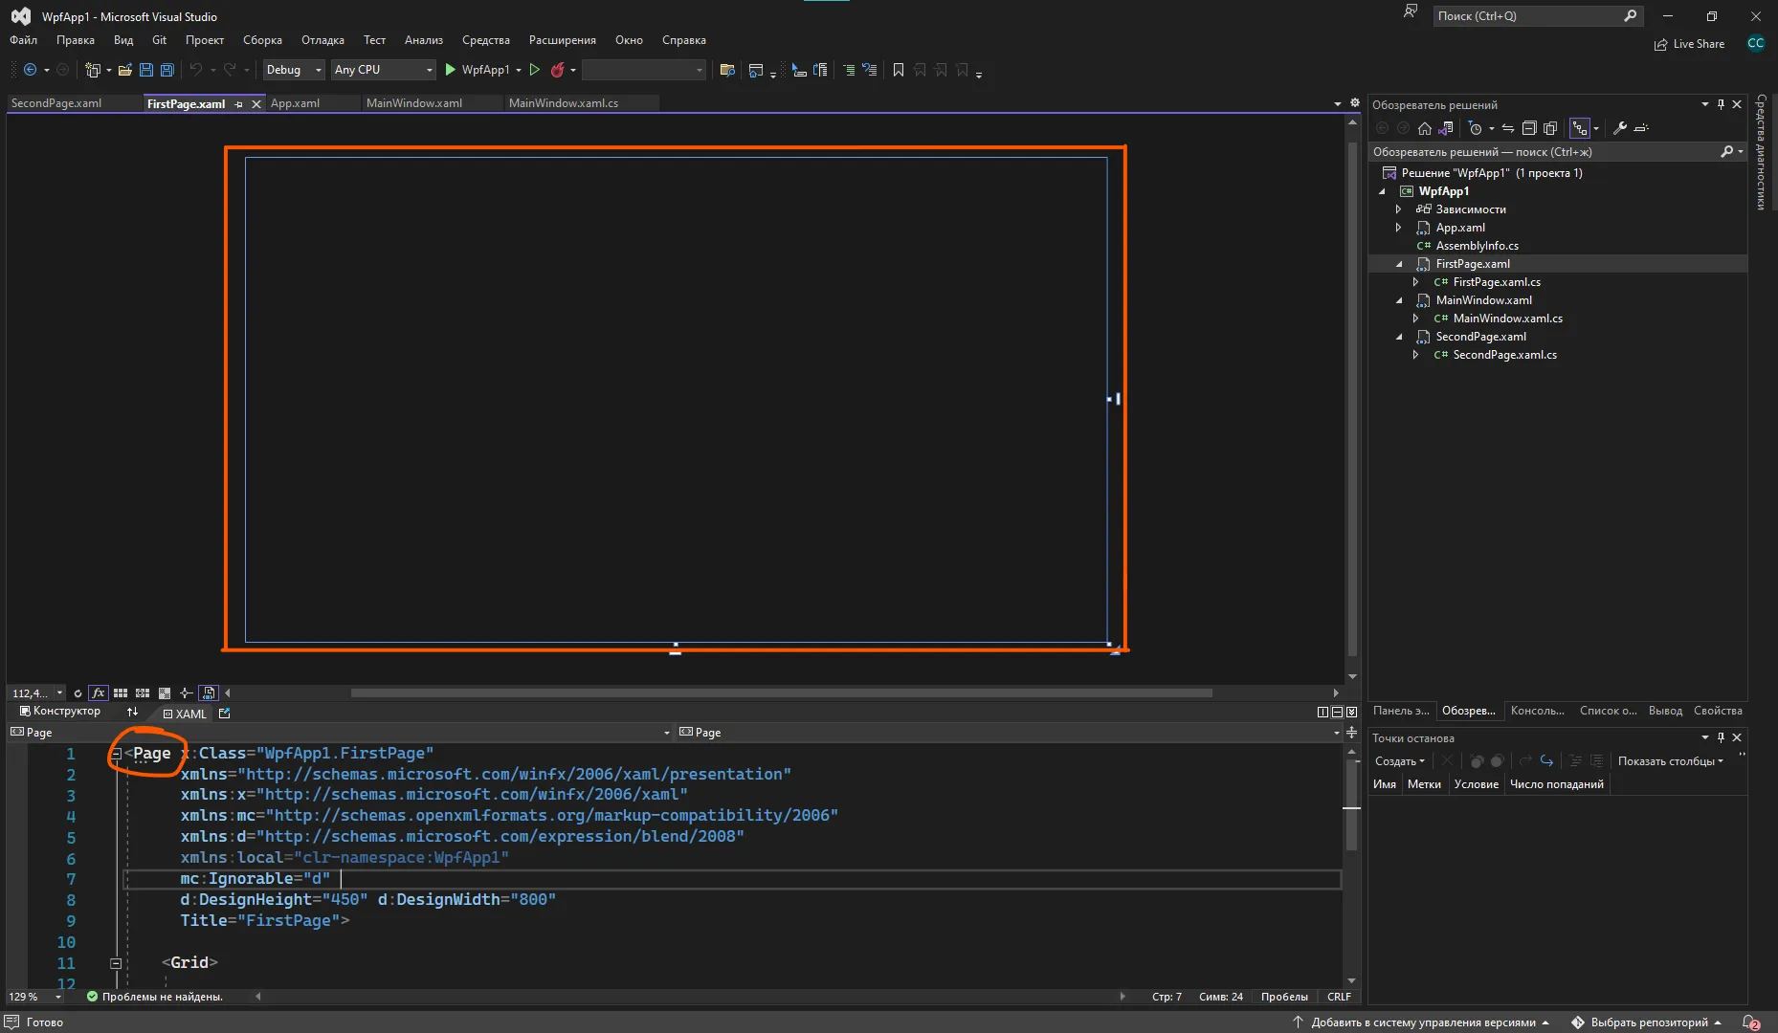Toggle the fx effects button in designer
Image resolution: width=1778 pixels, height=1033 pixels.
pos(98,692)
